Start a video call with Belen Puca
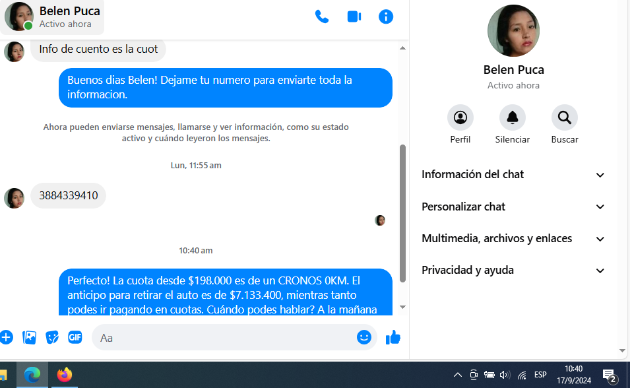 pyautogui.click(x=354, y=16)
